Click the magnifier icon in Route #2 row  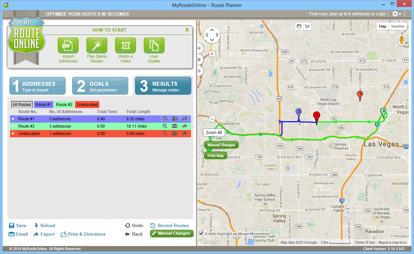tap(165, 126)
